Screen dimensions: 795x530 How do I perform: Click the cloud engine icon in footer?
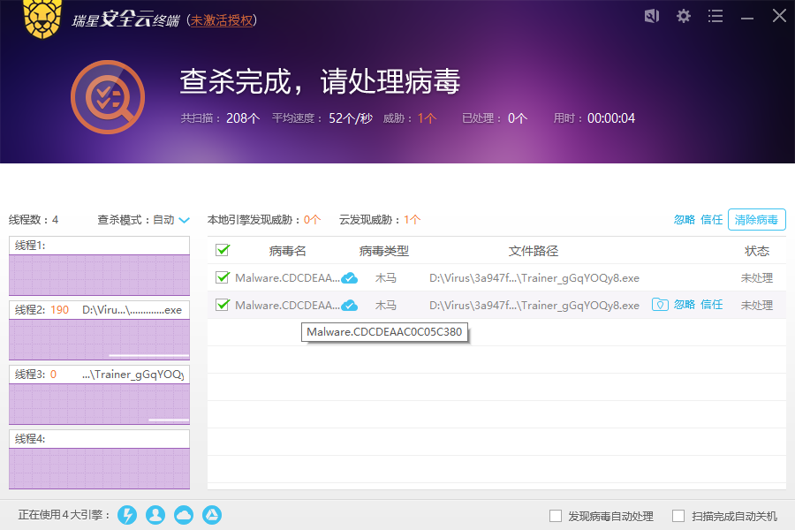[184, 515]
